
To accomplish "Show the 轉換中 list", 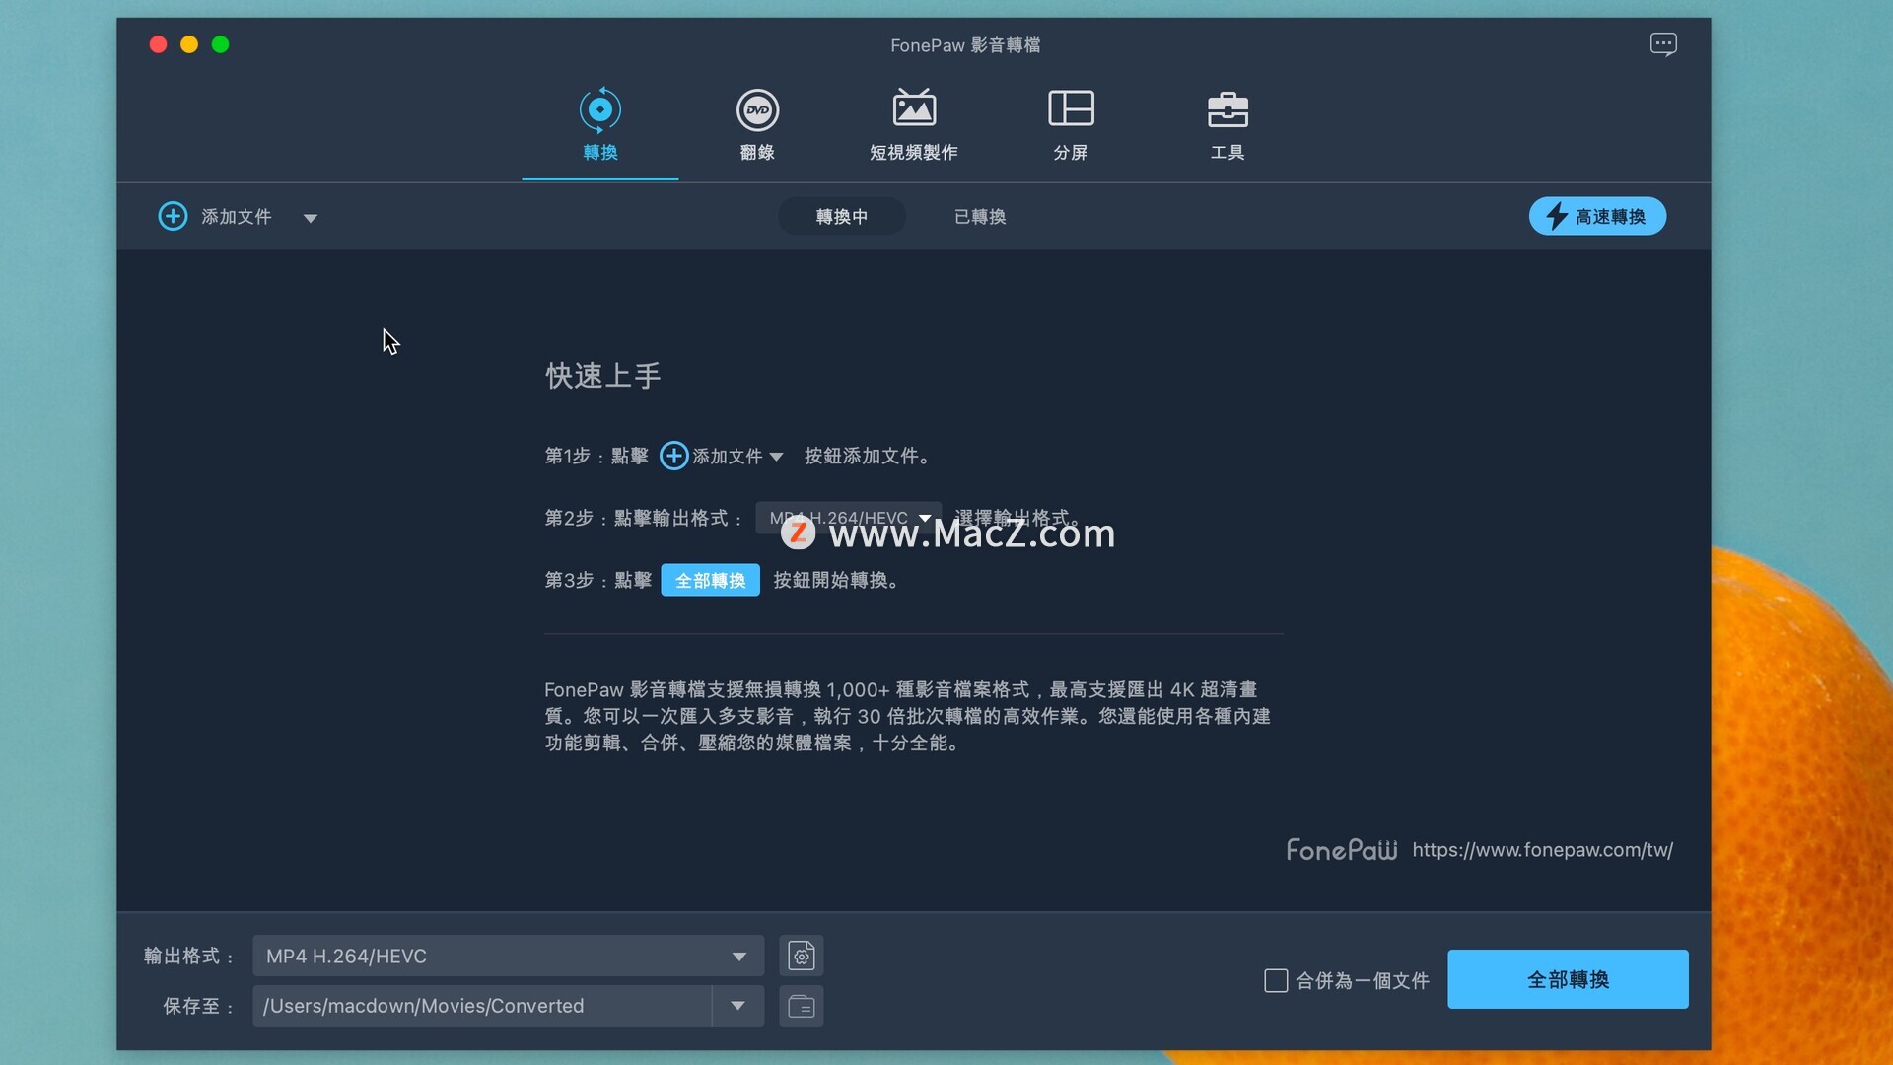I will [841, 216].
